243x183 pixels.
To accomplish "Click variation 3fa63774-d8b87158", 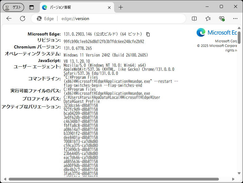I will tap(81, 174).
